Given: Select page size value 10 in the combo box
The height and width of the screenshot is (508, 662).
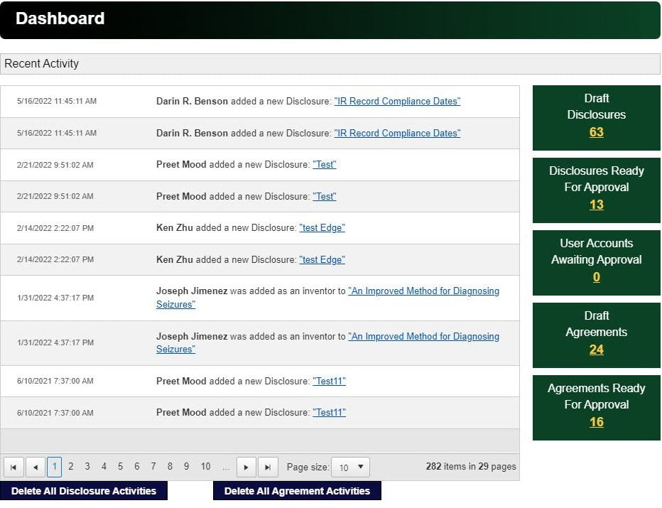Looking at the screenshot, I should click(x=346, y=467).
